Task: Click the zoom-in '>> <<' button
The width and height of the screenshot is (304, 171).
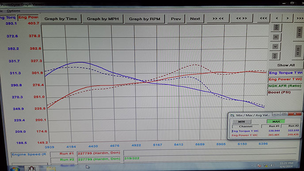Action: pos(218,19)
